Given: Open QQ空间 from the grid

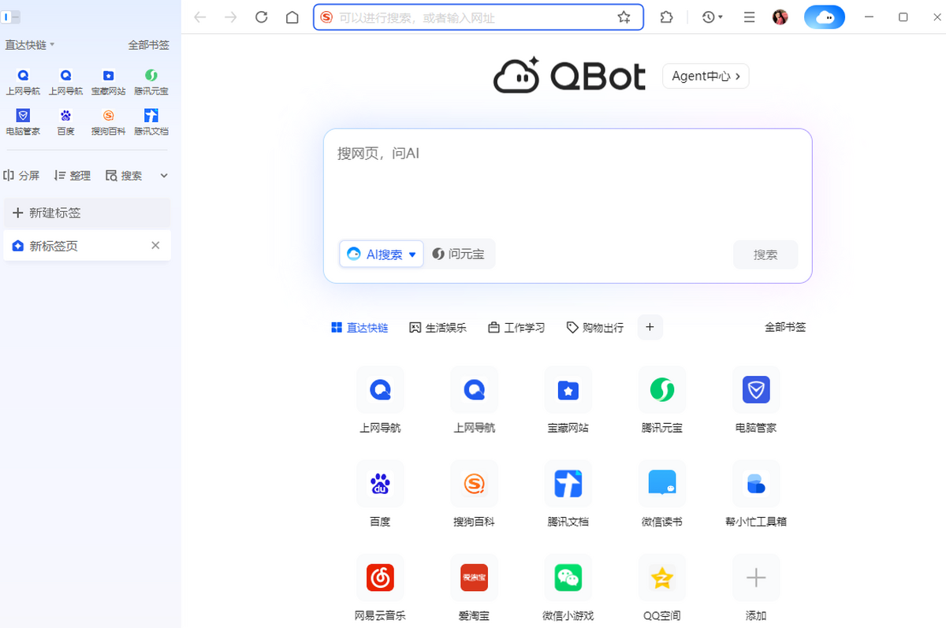Looking at the screenshot, I should (x=661, y=586).
